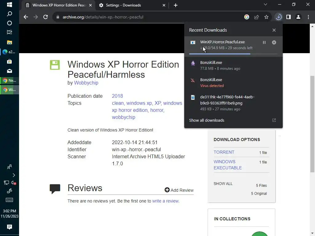Expand hidden system tray icons
This screenshot has height=236, width=315.
pyautogui.click(x=14, y=175)
